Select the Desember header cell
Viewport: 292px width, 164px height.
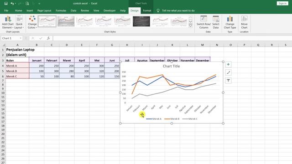coord(203,60)
